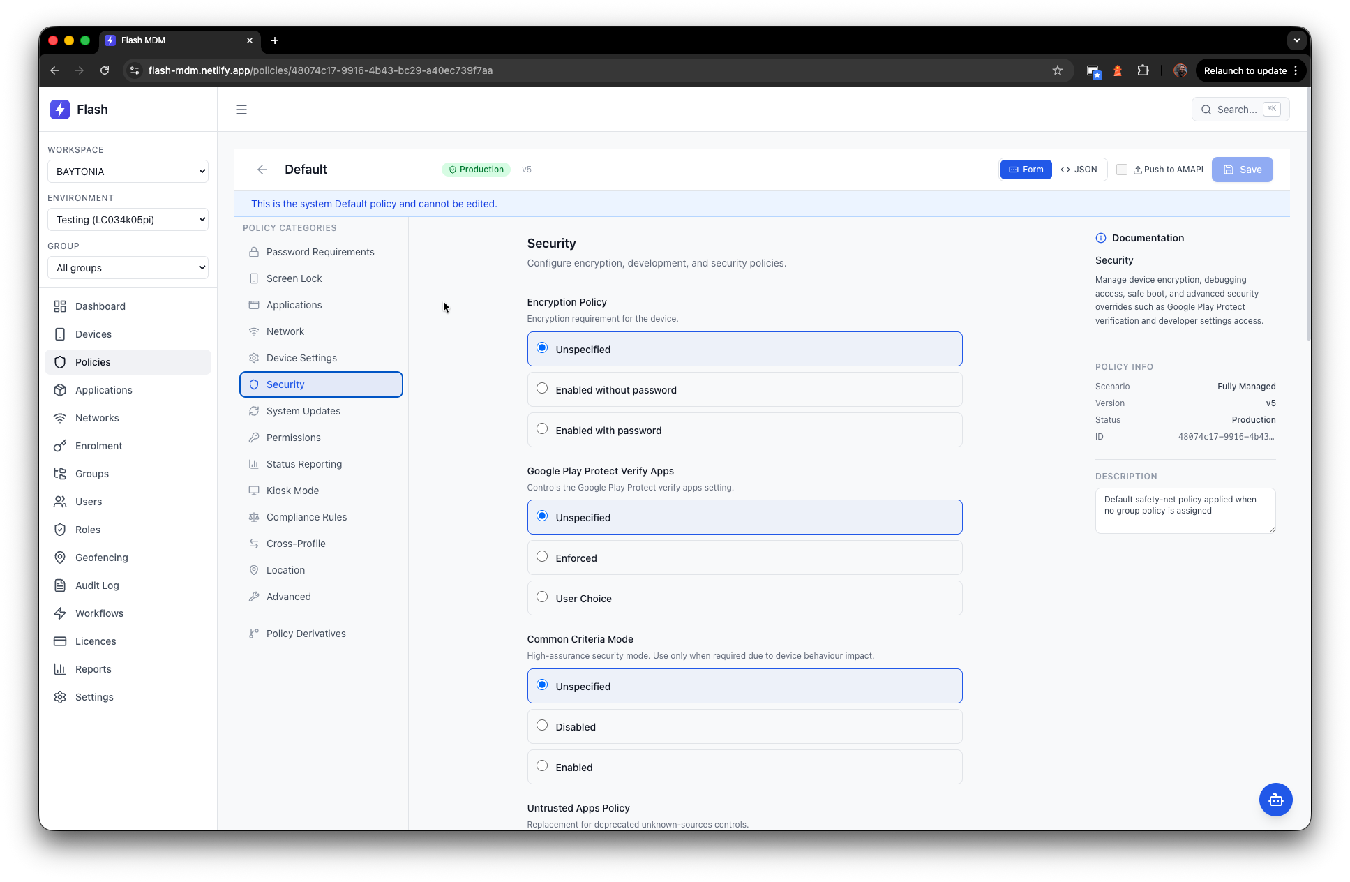Click the Search field in header
1350x882 pixels.
(1240, 110)
